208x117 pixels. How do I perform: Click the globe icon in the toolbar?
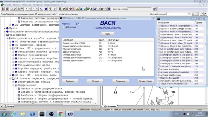(81, 9)
